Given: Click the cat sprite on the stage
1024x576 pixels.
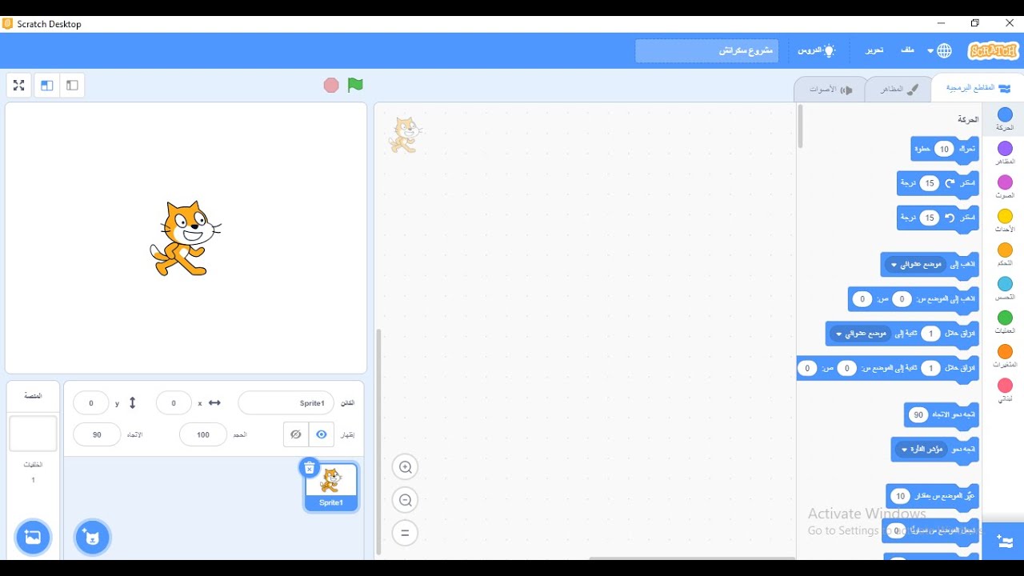Looking at the screenshot, I should tap(185, 238).
